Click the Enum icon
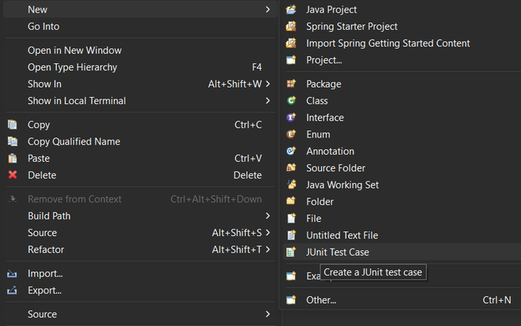This screenshot has width=521, height=326. 290,135
